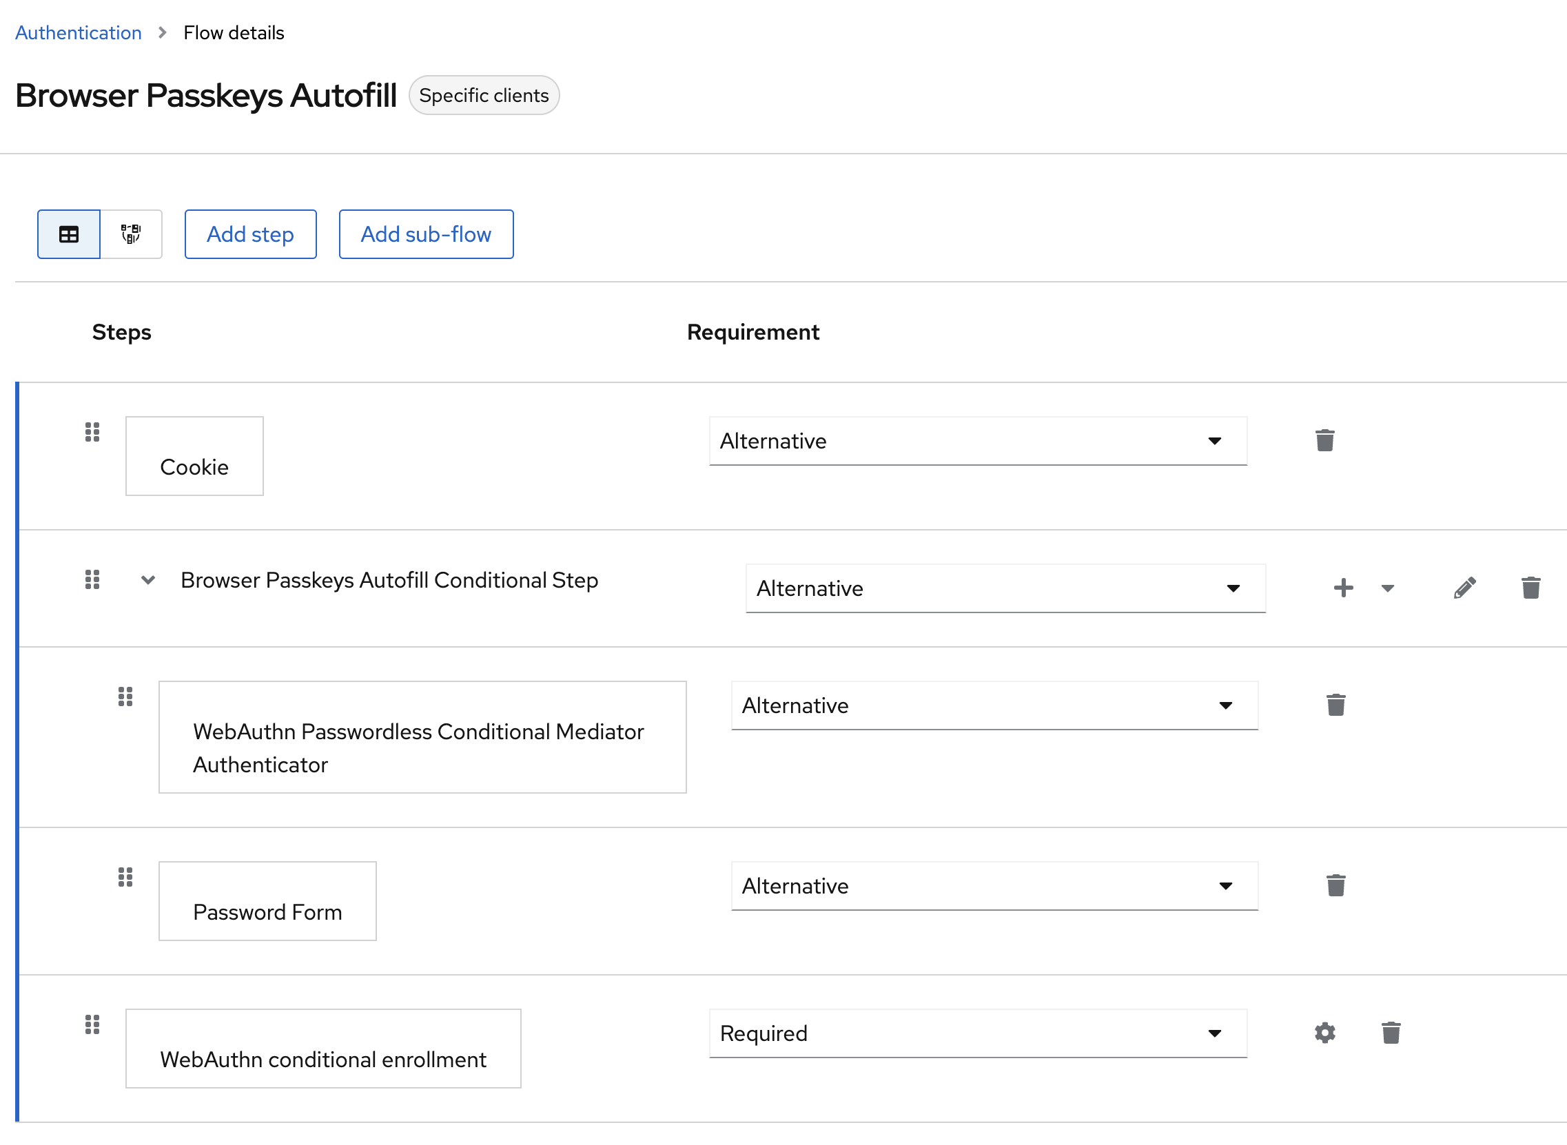Image resolution: width=1567 pixels, height=1145 pixels.
Task: Delete the Cookie step
Action: tap(1324, 441)
